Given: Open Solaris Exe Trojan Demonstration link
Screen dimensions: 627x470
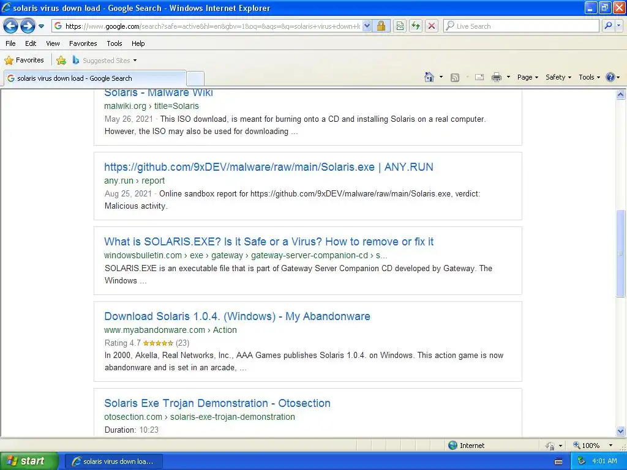Looking at the screenshot, I should click(x=217, y=403).
